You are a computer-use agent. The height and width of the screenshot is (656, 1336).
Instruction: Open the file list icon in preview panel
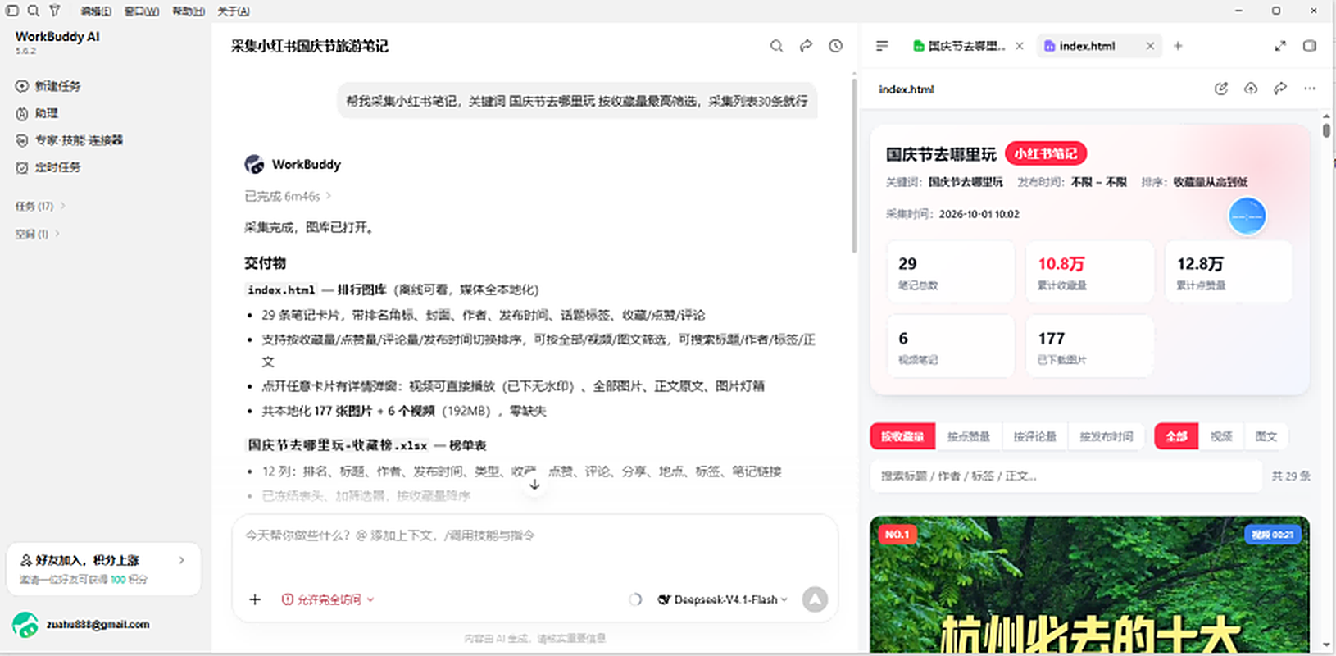tap(882, 46)
